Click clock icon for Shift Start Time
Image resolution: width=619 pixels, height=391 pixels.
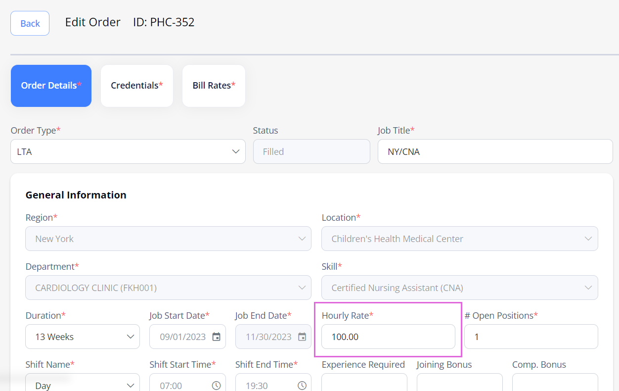(x=217, y=386)
